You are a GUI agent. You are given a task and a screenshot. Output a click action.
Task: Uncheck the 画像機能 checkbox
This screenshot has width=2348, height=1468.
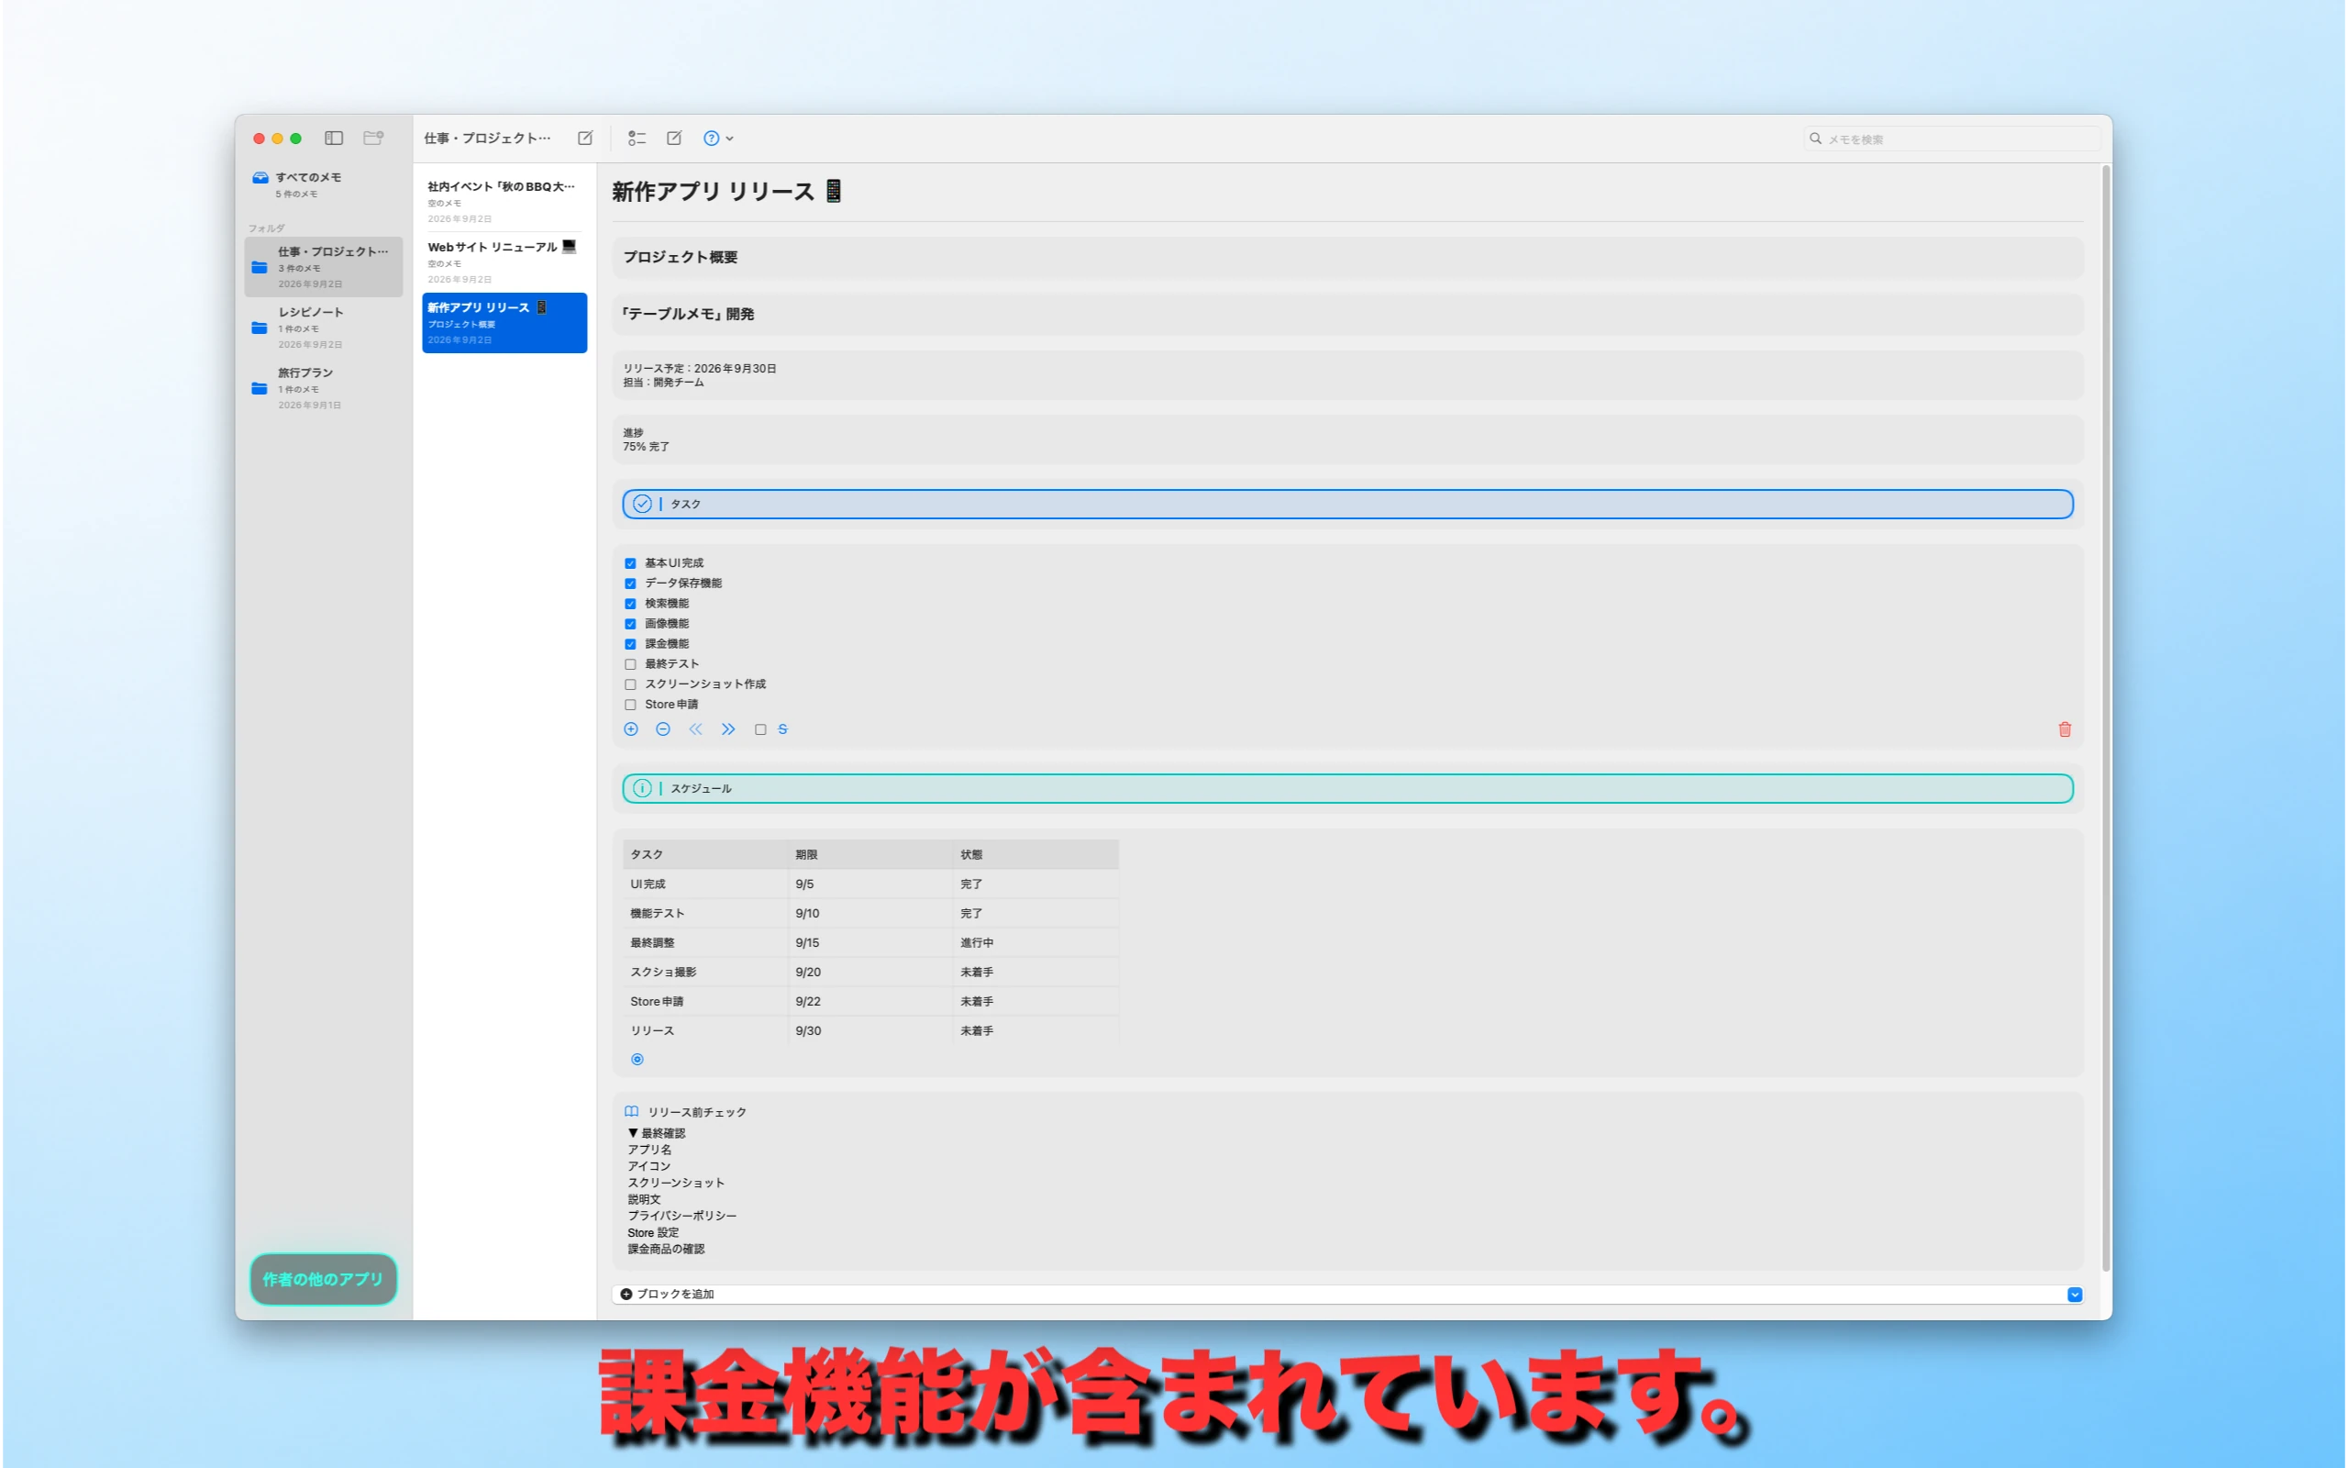tap(631, 624)
